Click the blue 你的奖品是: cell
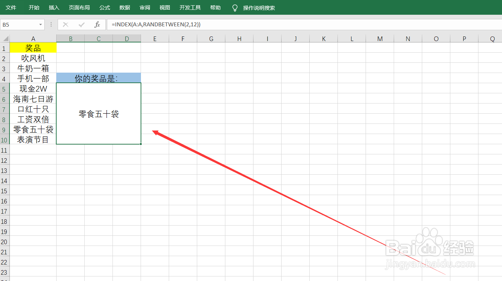 point(99,78)
